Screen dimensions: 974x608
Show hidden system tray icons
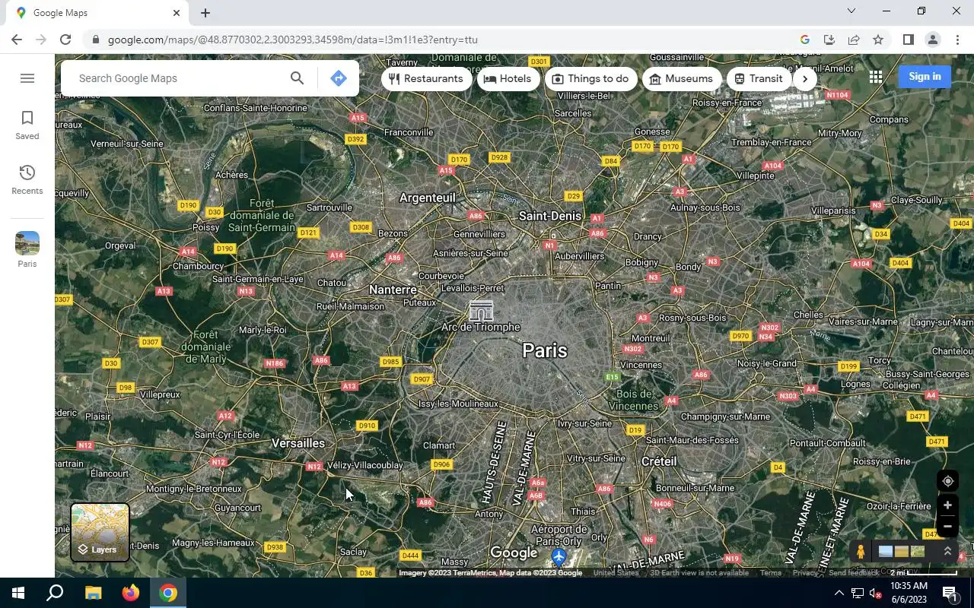[839, 593]
